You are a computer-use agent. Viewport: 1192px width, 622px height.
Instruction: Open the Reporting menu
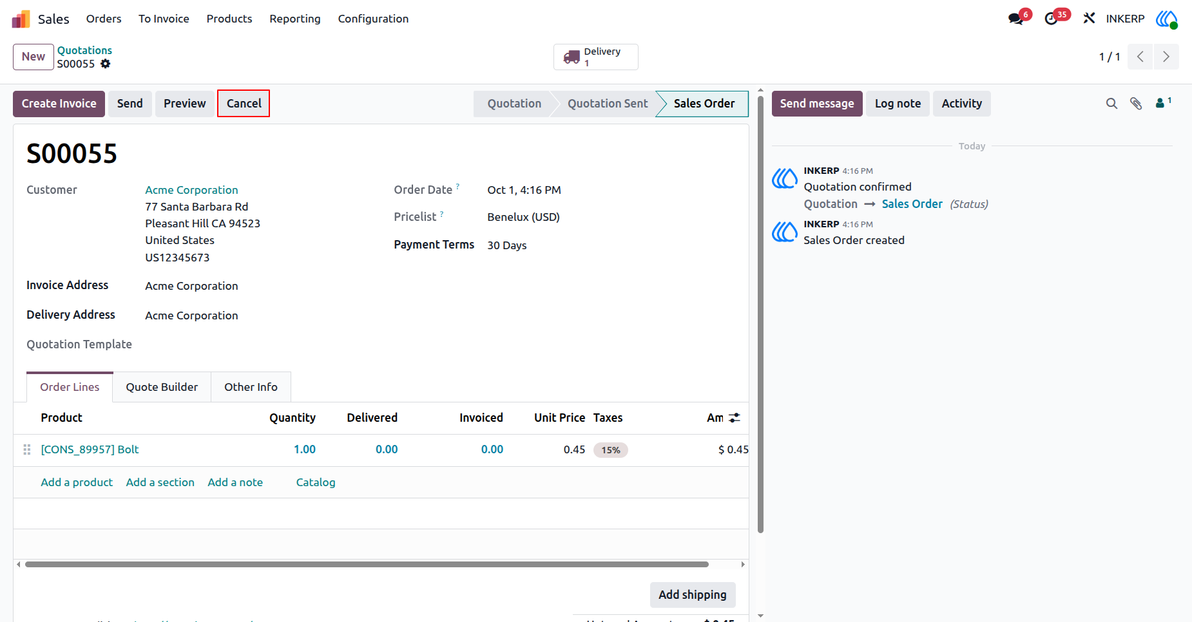(295, 19)
